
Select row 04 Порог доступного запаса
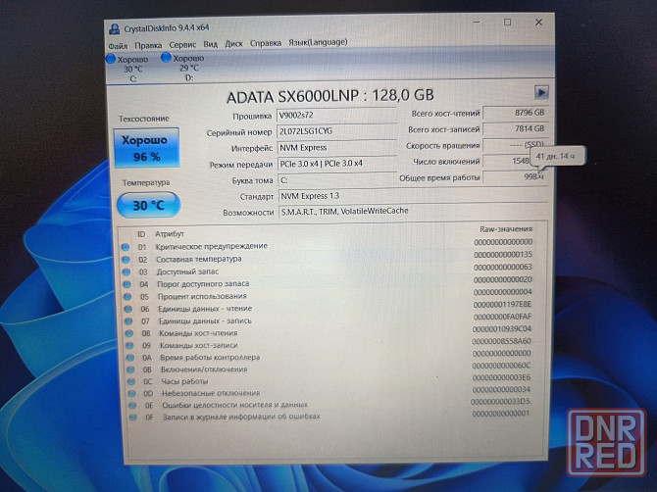tap(328, 282)
